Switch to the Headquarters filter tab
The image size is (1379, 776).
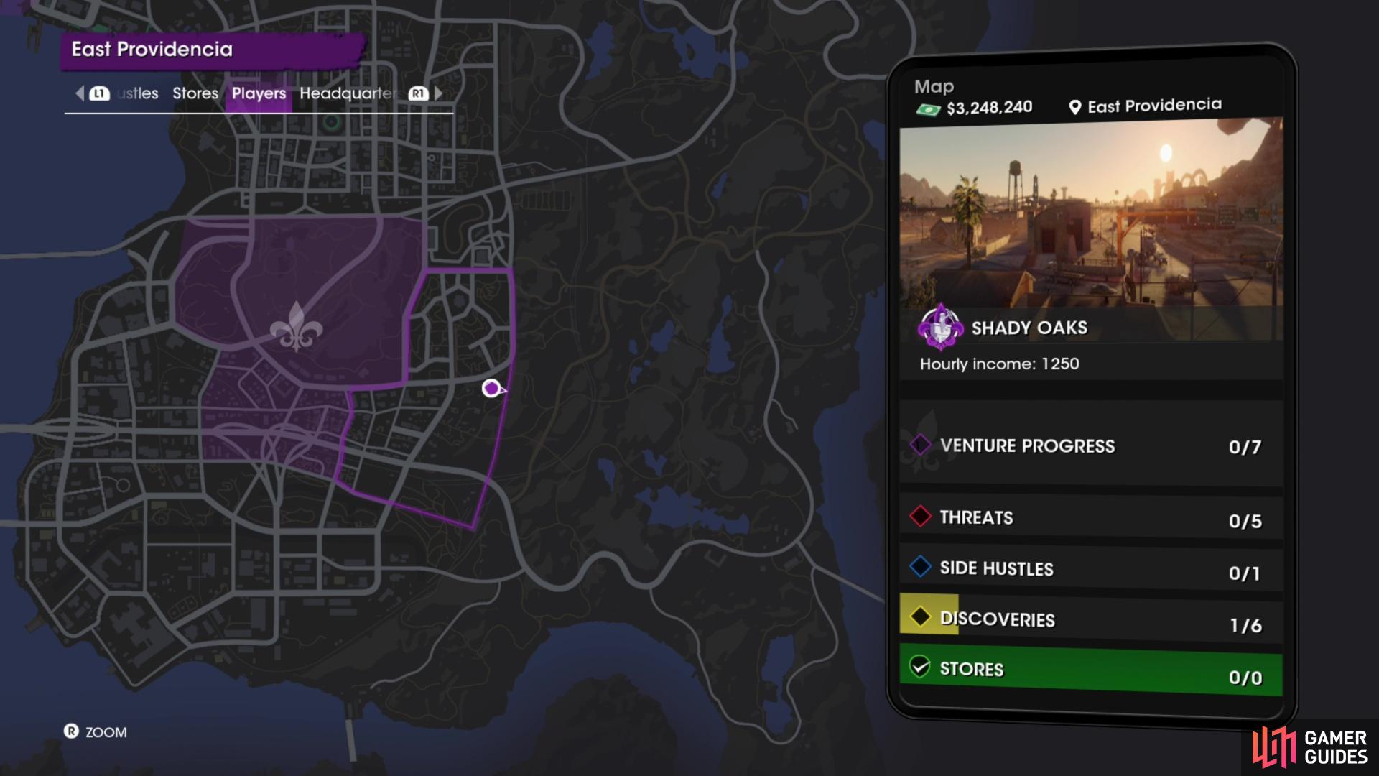pyautogui.click(x=348, y=93)
